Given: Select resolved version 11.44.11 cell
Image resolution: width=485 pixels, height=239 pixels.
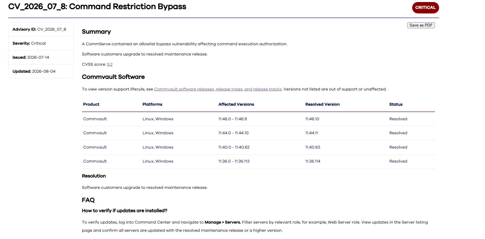Looking at the screenshot, I should point(312,133).
